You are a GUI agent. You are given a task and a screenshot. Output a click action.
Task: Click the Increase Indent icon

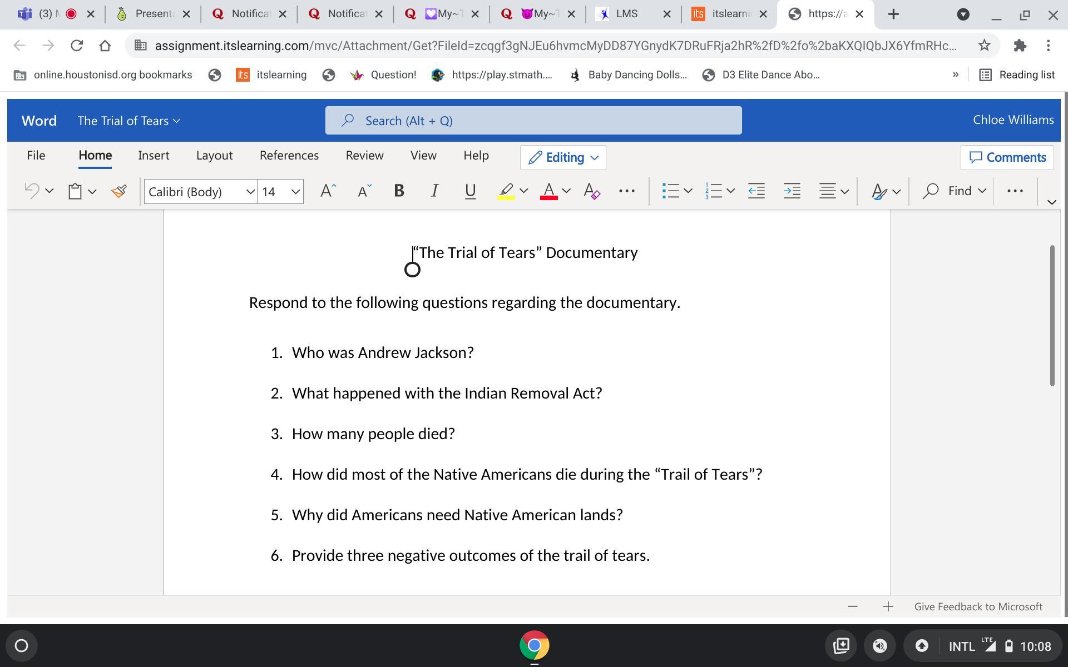coord(792,191)
